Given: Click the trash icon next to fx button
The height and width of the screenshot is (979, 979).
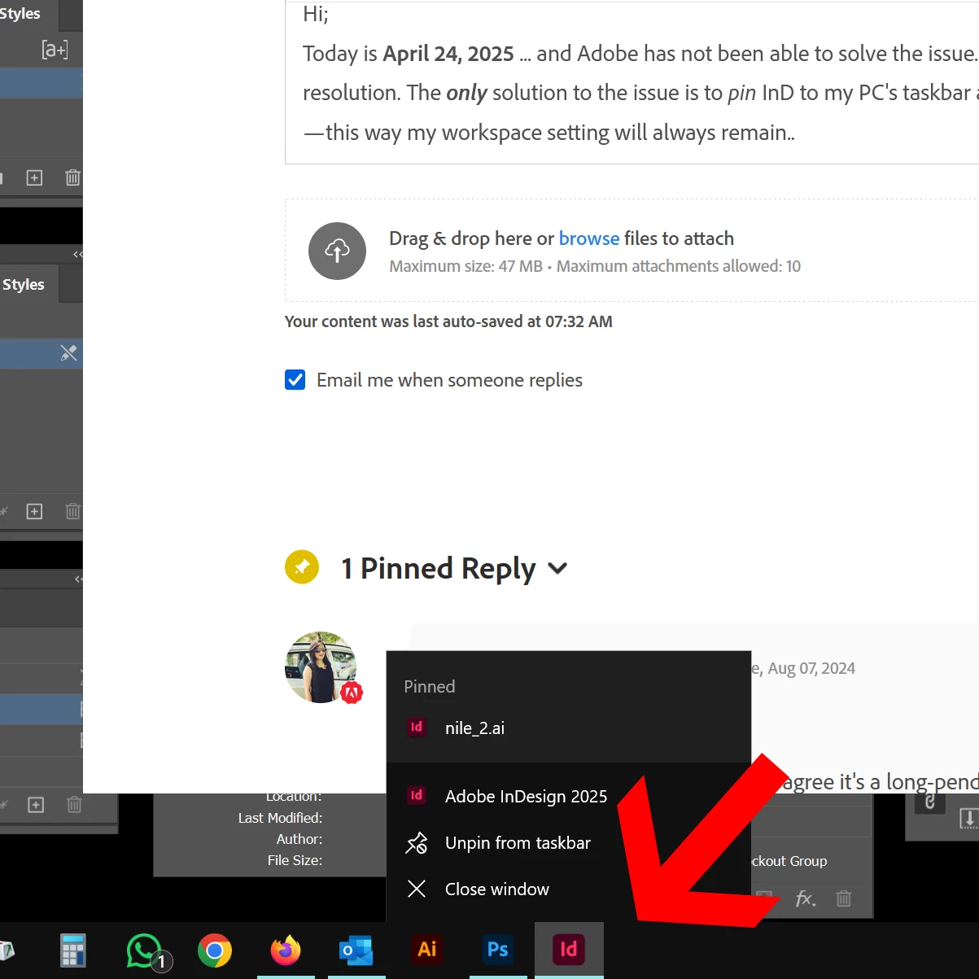Looking at the screenshot, I should pos(844,898).
